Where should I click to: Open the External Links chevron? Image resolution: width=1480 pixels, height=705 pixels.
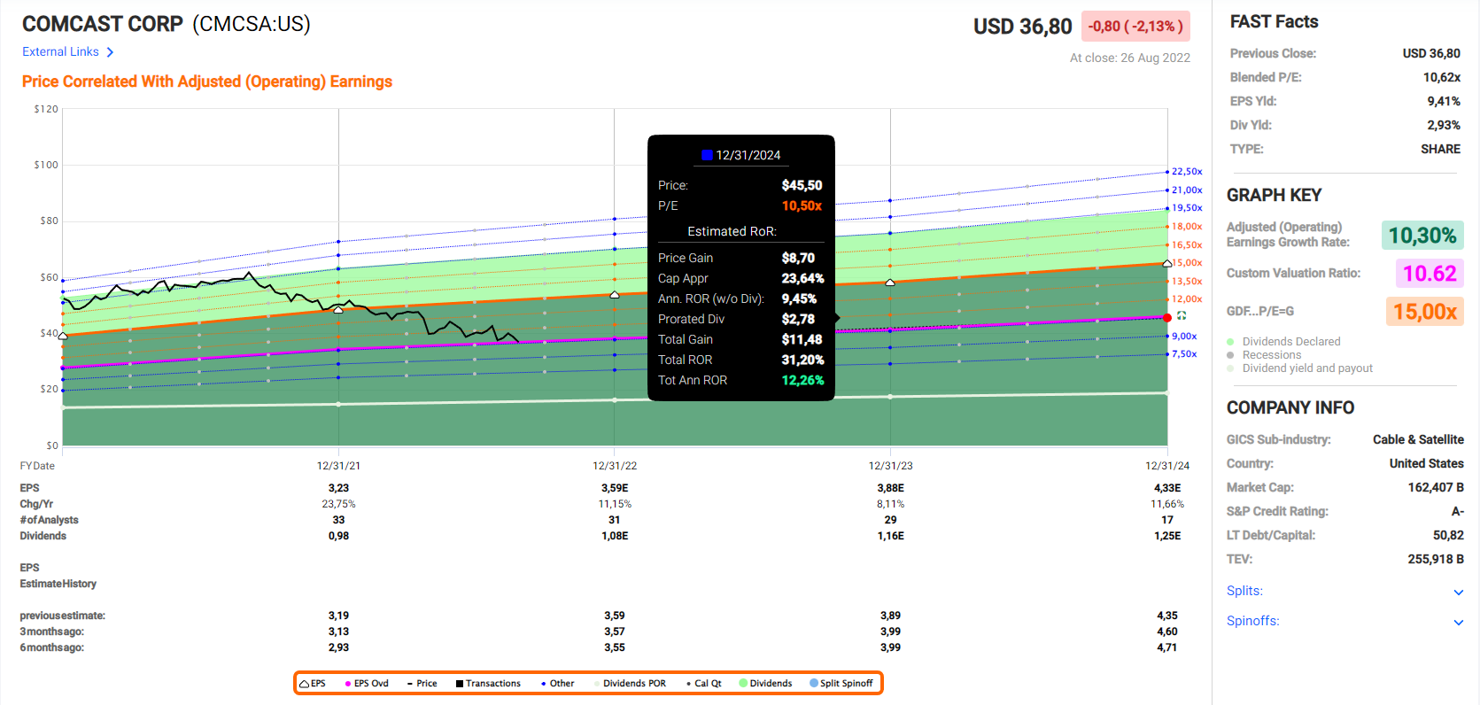pyautogui.click(x=110, y=52)
